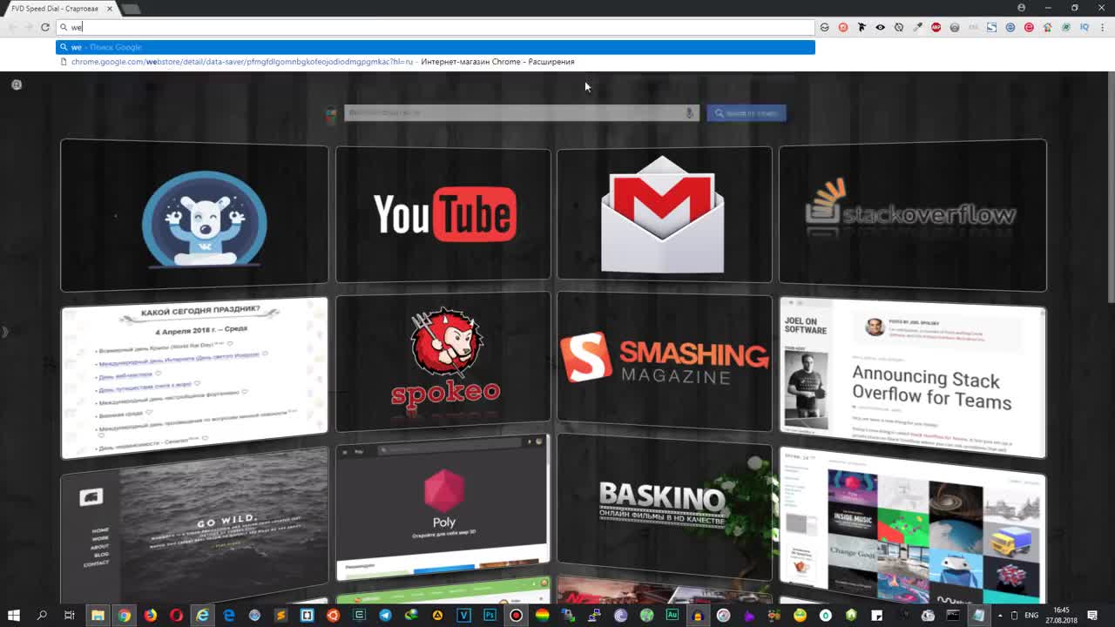Open the VK speed dial tile
Screen dimensions: 1115x627
pos(194,215)
